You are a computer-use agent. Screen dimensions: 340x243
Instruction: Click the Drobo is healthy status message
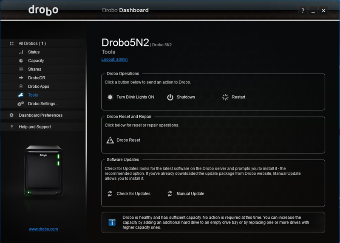tap(216, 223)
